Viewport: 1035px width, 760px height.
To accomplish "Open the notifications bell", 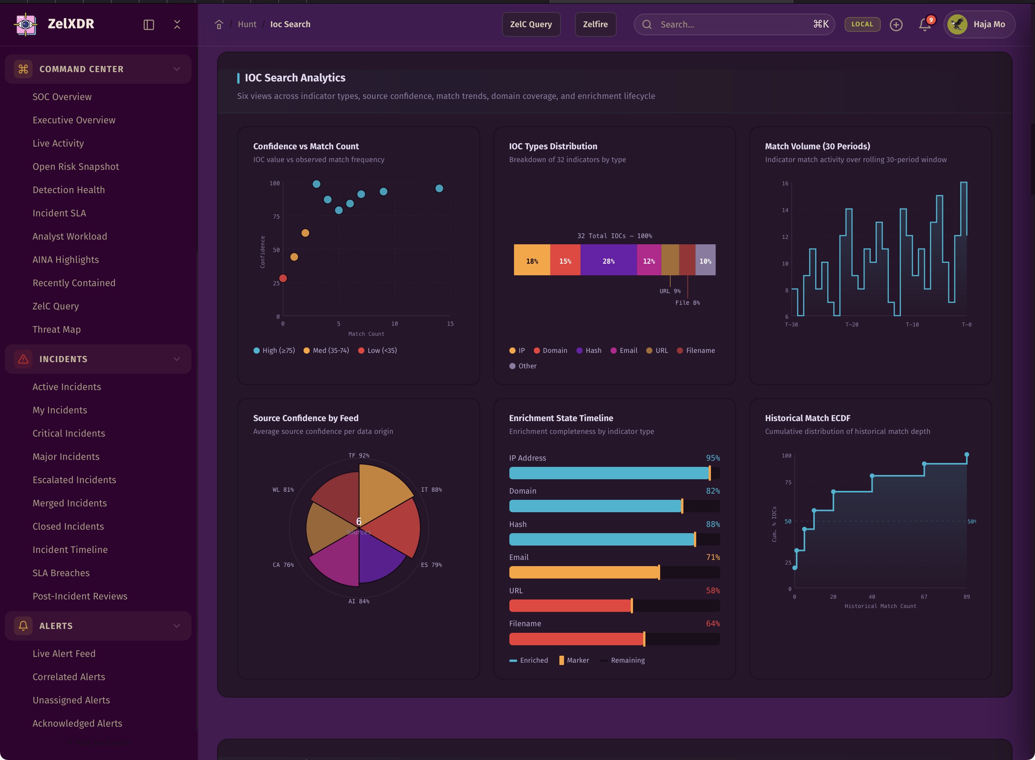I will point(925,24).
